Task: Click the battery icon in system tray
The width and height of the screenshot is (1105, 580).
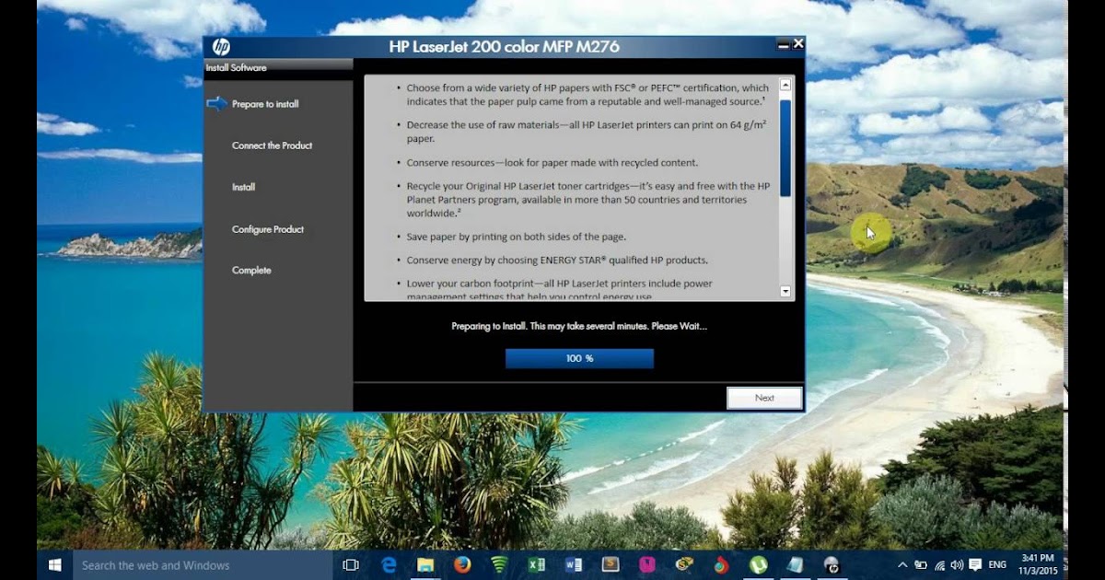Action: click(921, 565)
